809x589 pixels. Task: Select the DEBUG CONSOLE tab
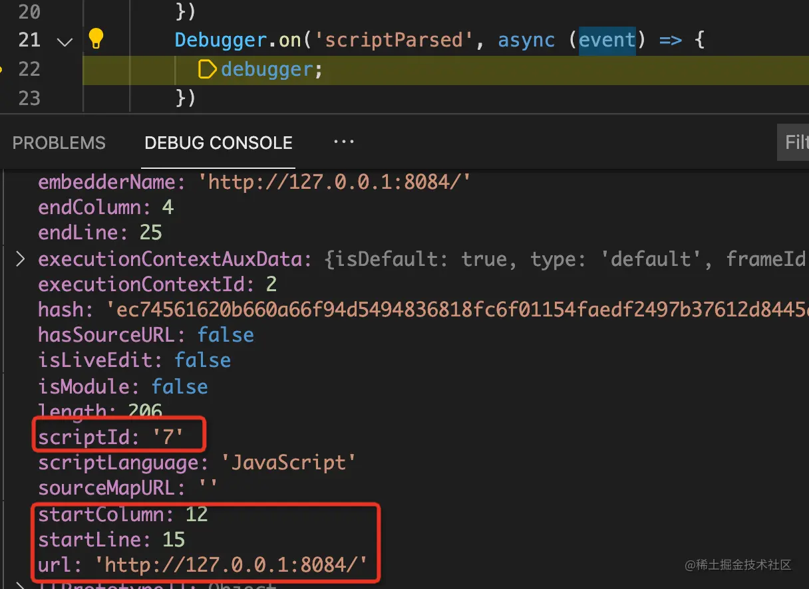click(x=219, y=143)
